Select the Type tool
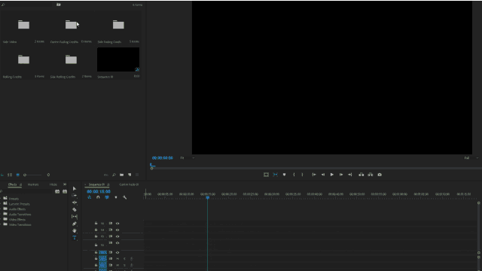The image size is (482, 271). tap(75, 238)
